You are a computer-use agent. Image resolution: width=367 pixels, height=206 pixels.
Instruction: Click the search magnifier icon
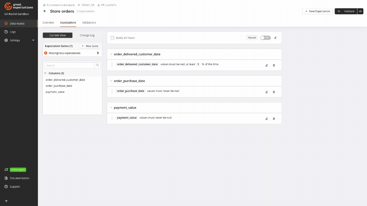coord(97,65)
